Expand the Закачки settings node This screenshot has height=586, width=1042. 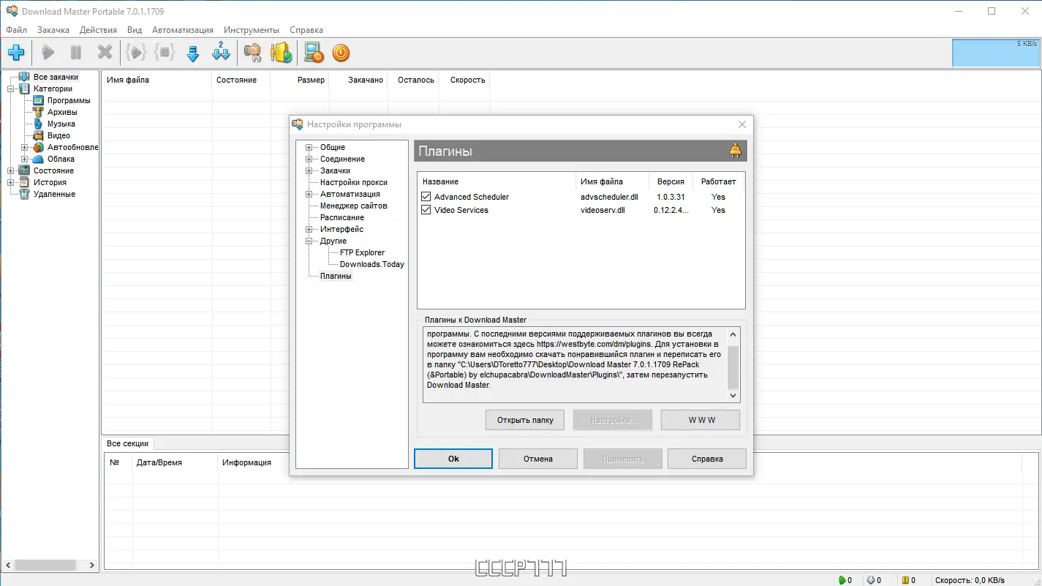[309, 170]
